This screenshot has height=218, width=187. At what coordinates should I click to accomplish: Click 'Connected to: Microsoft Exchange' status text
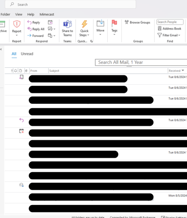tap(133, 217)
